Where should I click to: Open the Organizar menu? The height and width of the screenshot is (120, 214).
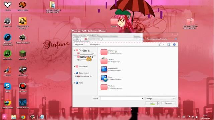pyautogui.click(x=80, y=44)
